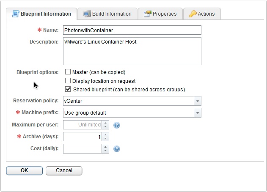
Task: Click the Cancel button
Action: pos(64,170)
